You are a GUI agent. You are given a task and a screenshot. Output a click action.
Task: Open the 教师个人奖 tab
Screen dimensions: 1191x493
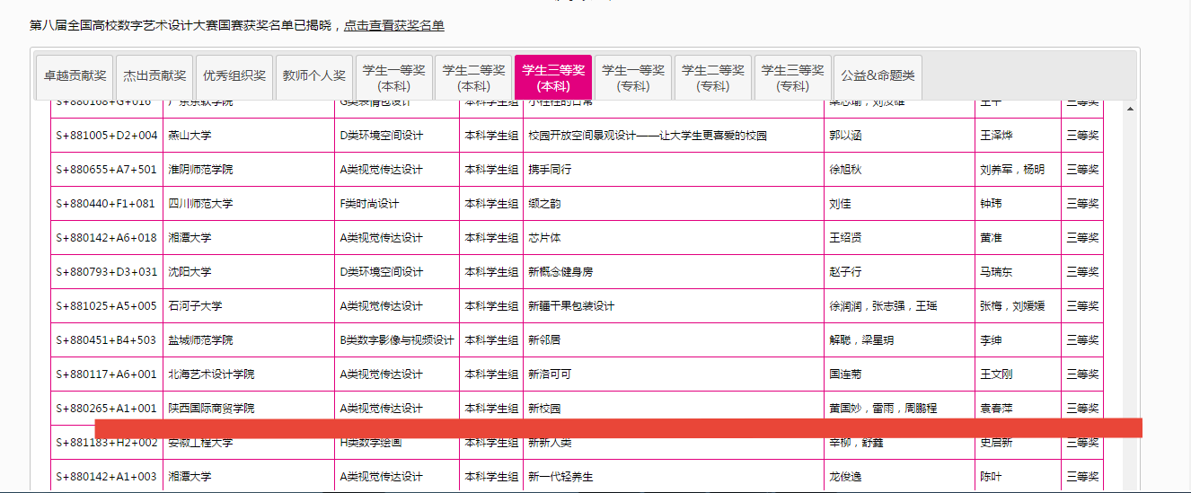tap(314, 78)
